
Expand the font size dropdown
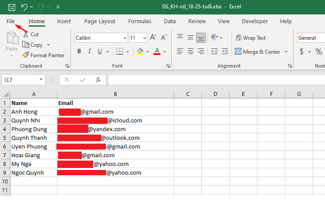coord(144,38)
